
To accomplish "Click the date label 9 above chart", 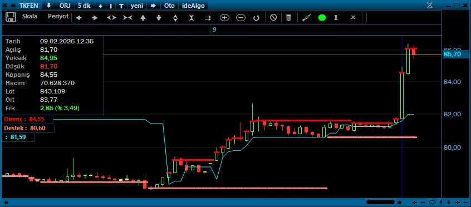I will [214, 29].
